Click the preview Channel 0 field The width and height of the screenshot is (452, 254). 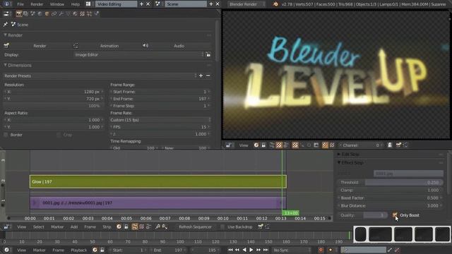pyautogui.click(x=361, y=145)
